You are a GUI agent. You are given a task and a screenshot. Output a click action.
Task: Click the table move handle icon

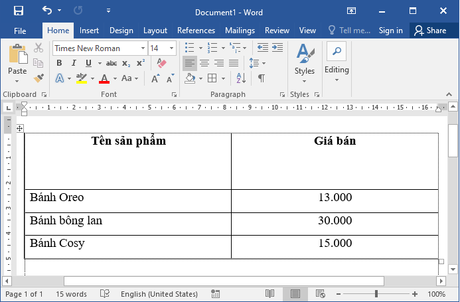[x=20, y=128]
